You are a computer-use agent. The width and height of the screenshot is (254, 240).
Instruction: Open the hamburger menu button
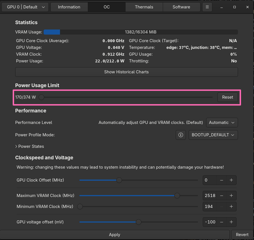point(207,7)
